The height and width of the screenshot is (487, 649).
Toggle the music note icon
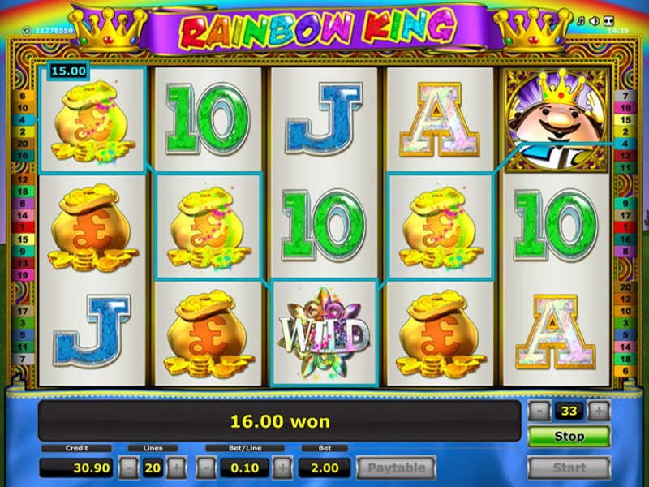pos(581,21)
